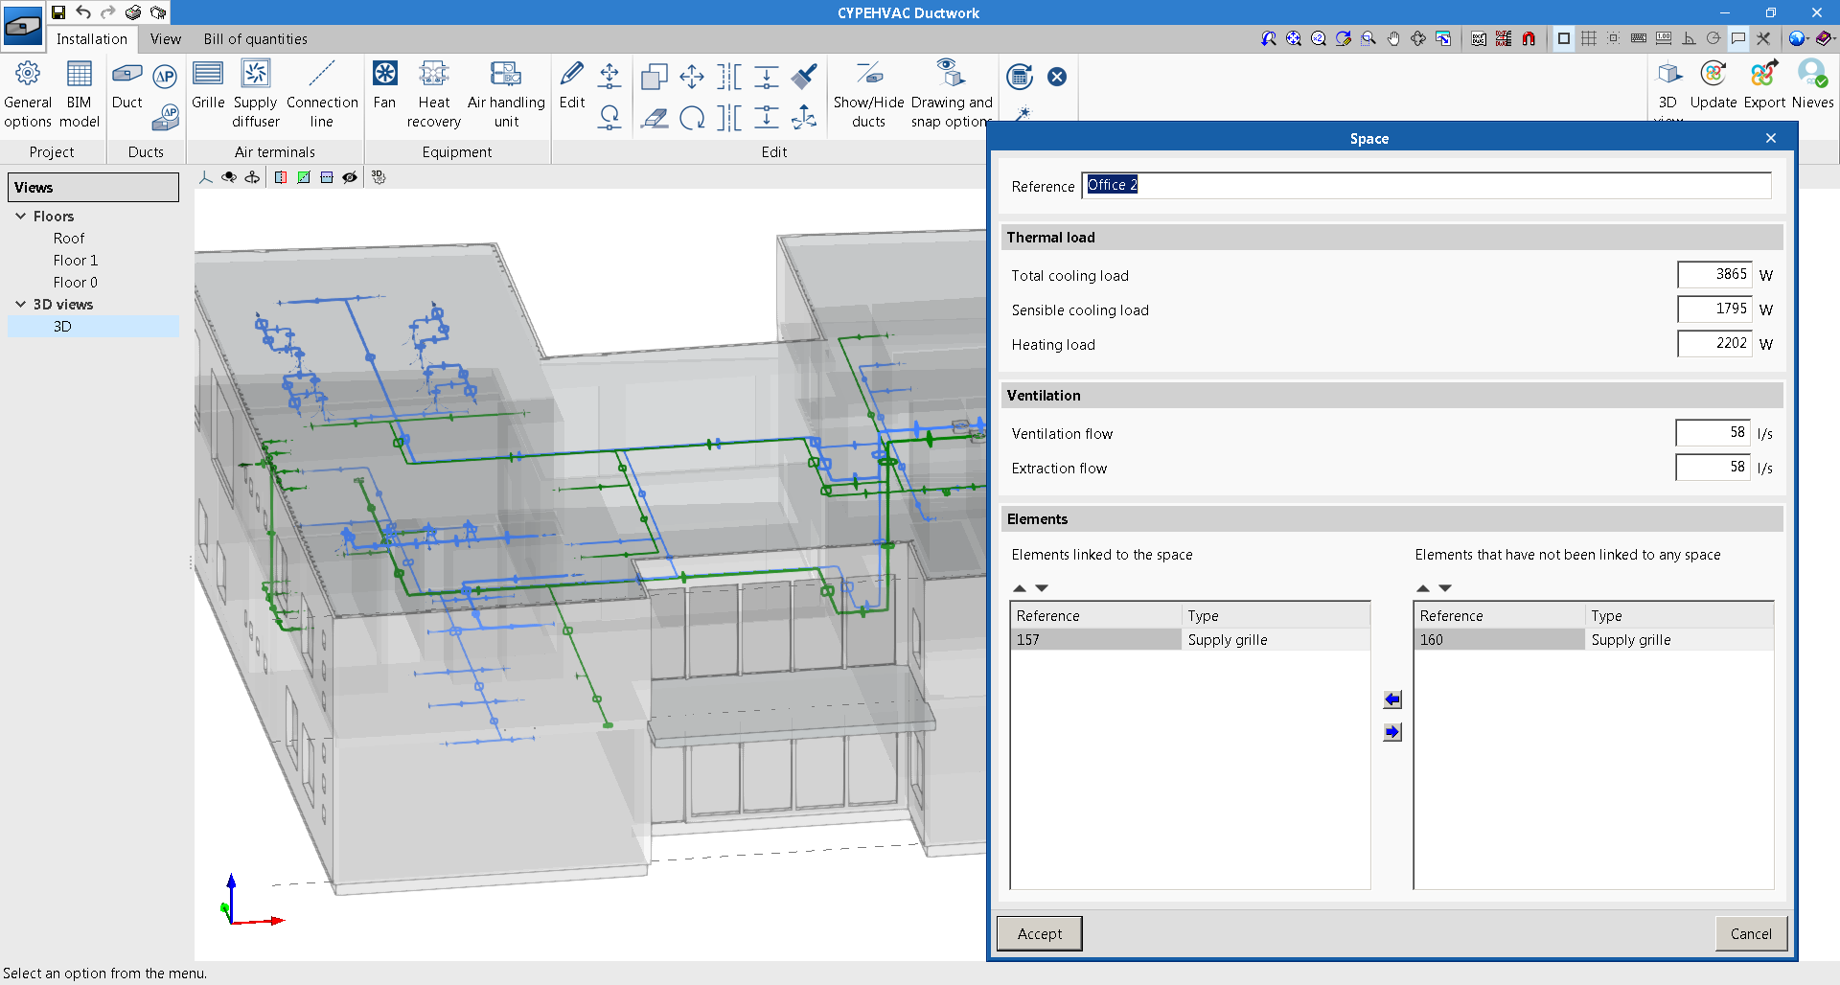Toggle the speech bubble tooltip icon
Image resolution: width=1840 pixels, height=985 pixels.
pyautogui.click(x=1738, y=38)
